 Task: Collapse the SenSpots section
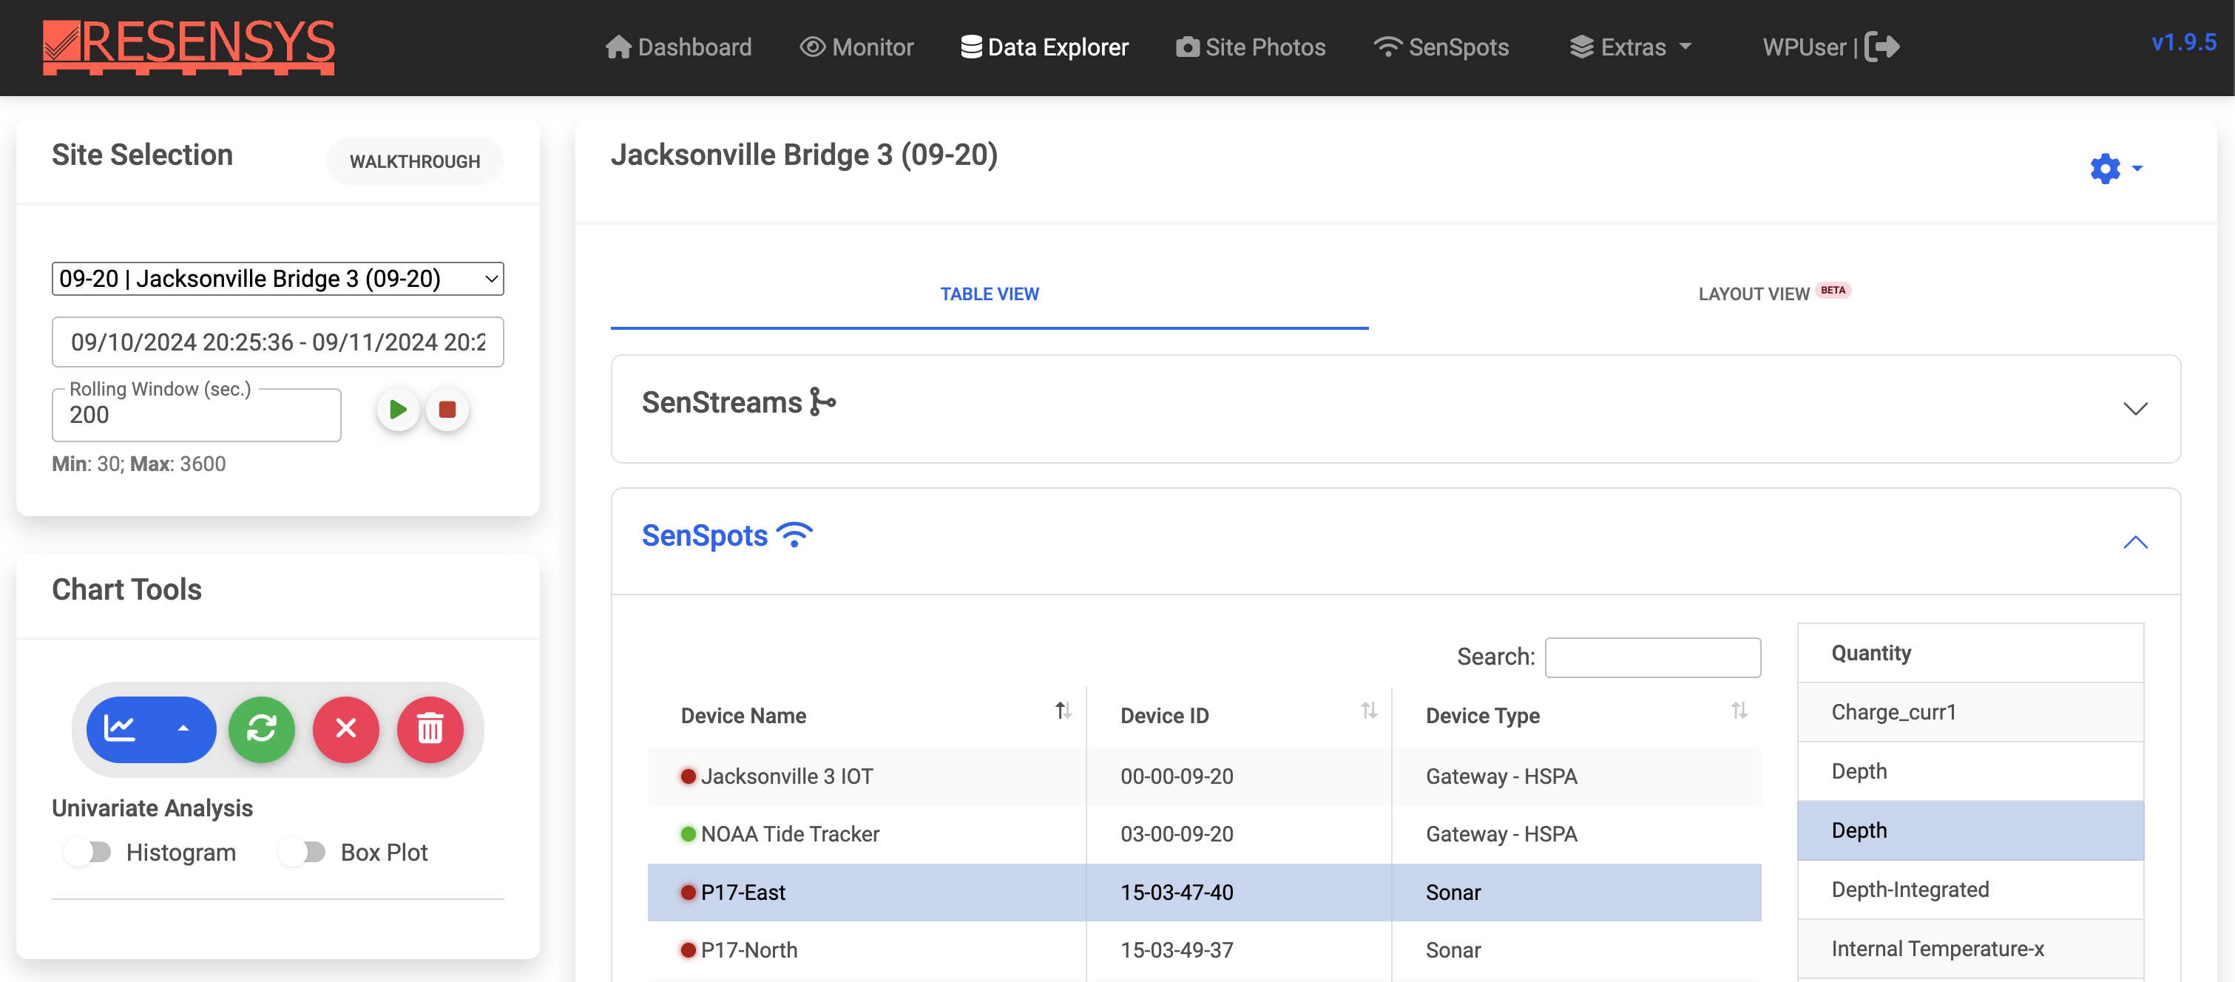click(2134, 542)
